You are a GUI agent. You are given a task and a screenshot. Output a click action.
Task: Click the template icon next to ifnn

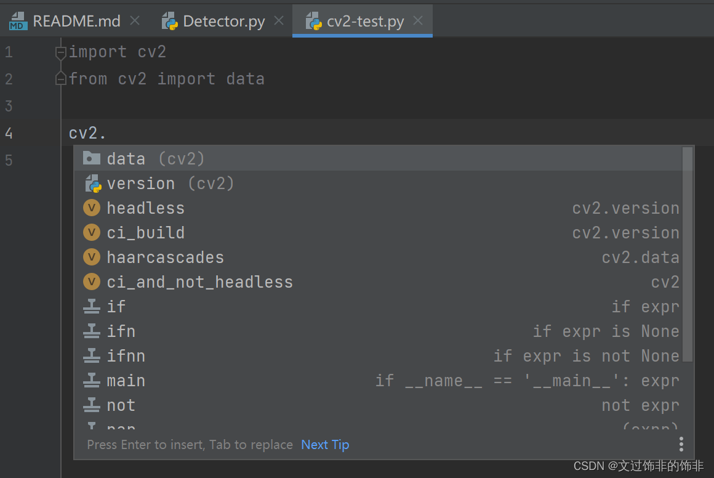pyautogui.click(x=92, y=356)
